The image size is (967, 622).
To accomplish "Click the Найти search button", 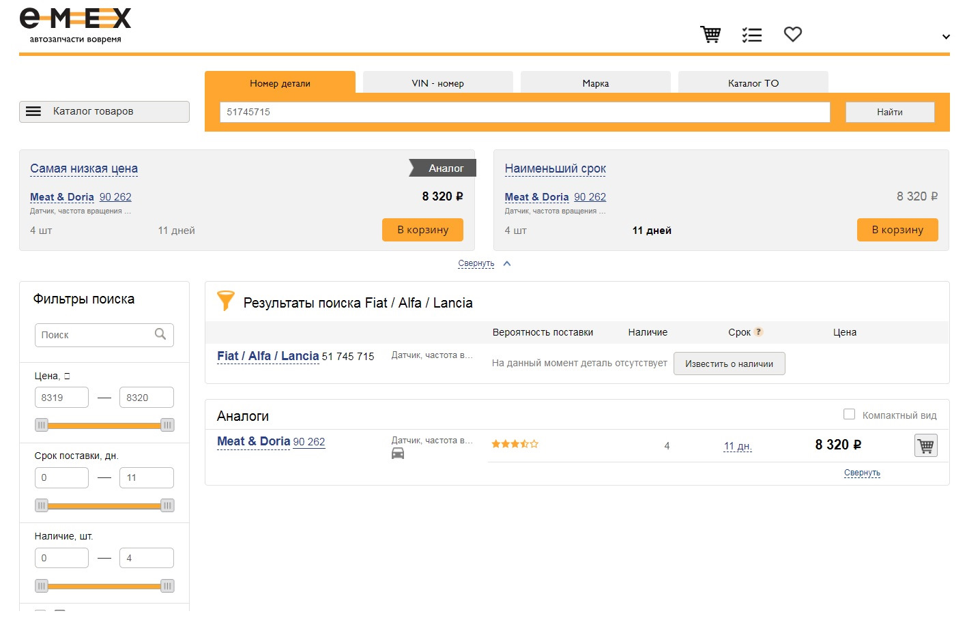I will pyautogui.click(x=890, y=112).
